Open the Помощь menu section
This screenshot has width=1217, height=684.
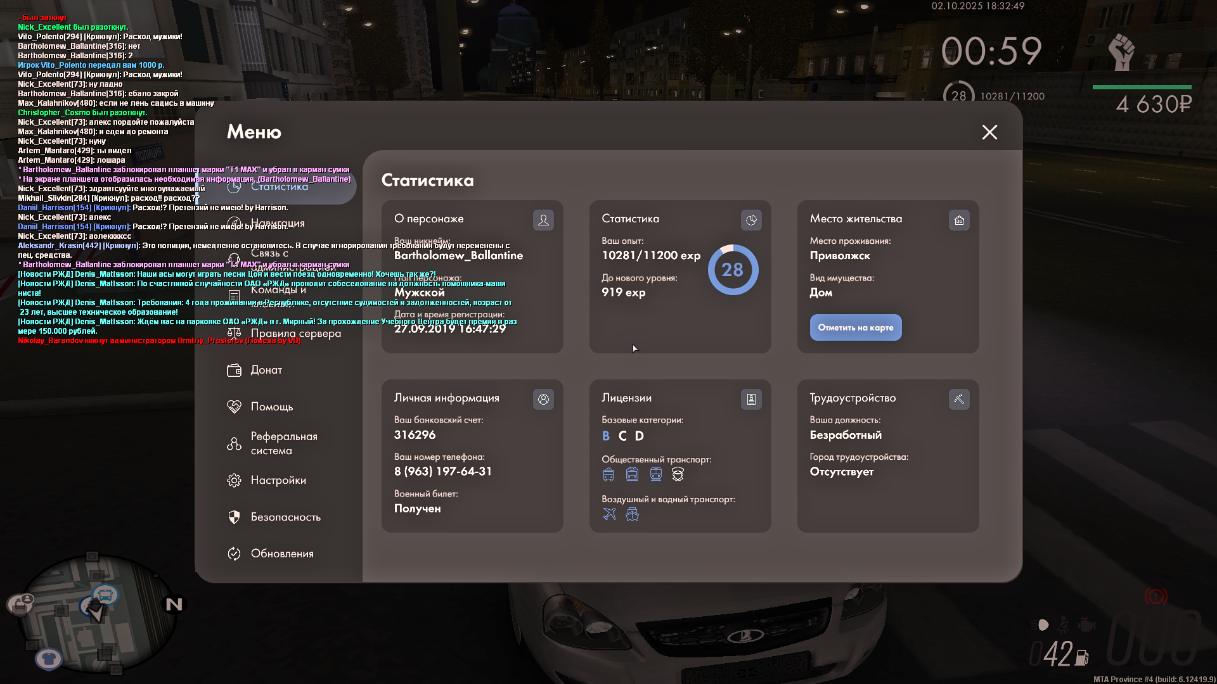pyautogui.click(x=271, y=407)
